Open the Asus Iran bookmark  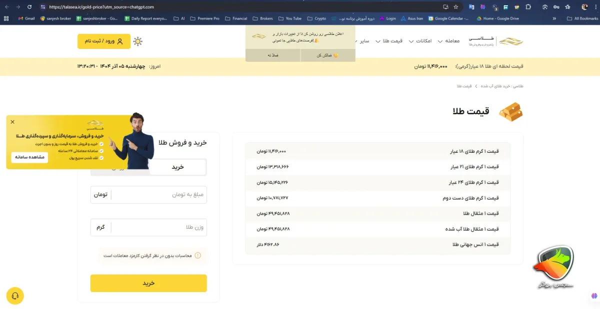point(412,18)
